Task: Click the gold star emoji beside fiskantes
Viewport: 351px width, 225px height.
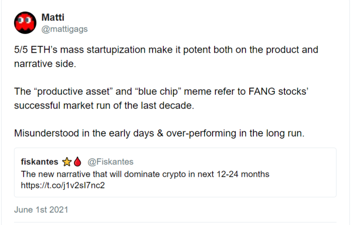Action: (67, 161)
